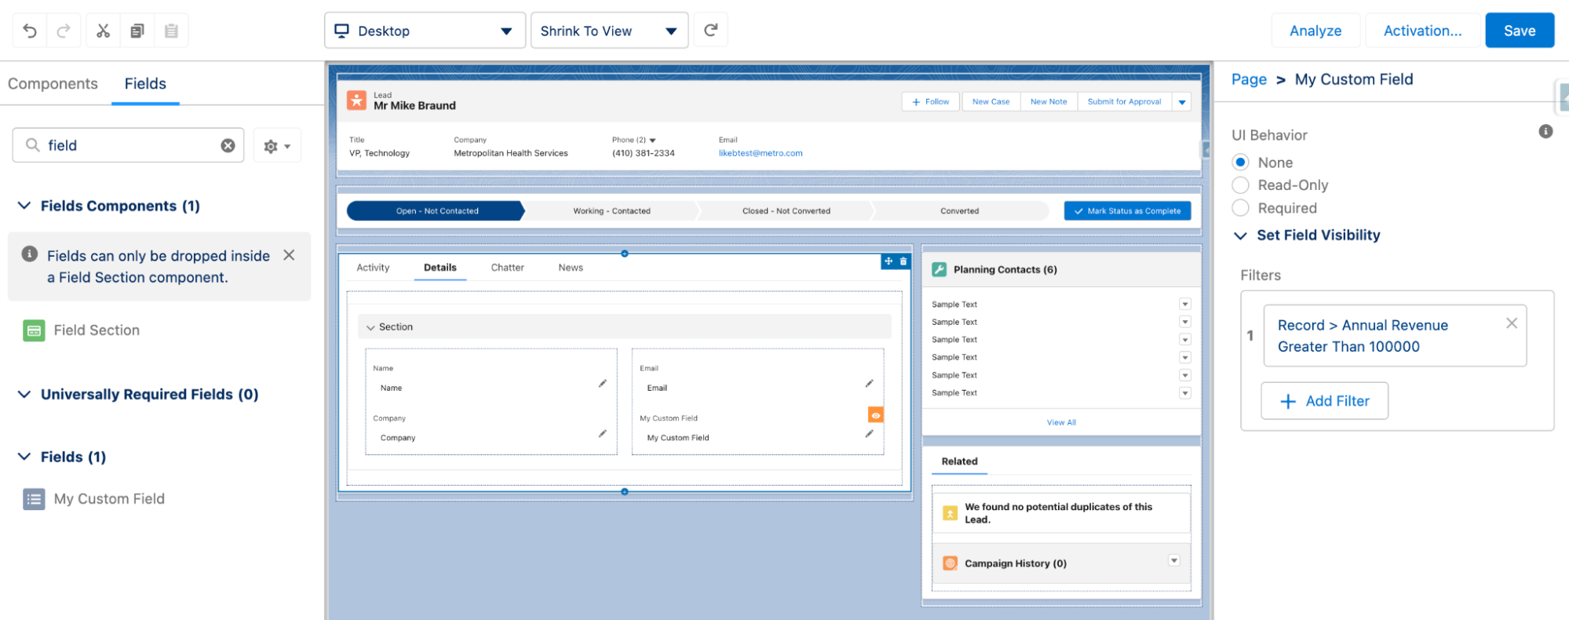
Task: Open the Phone (2) dropdown arrow
Action: point(652,140)
